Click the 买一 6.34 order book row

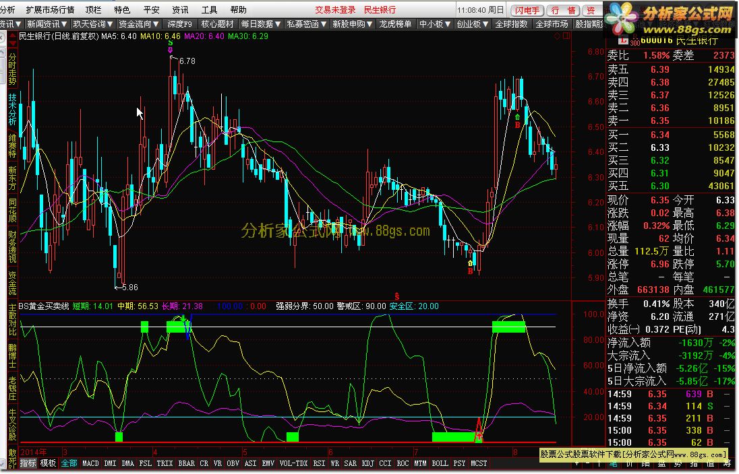tap(671, 135)
